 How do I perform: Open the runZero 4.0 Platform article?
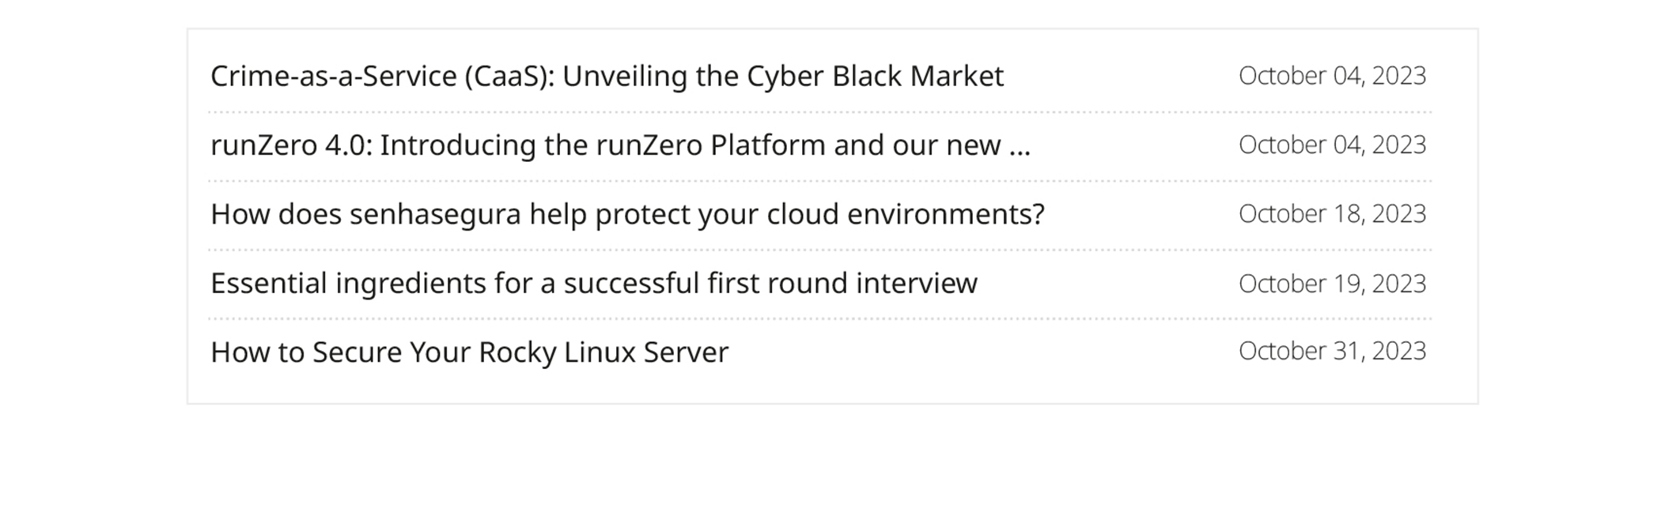[x=620, y=145]
